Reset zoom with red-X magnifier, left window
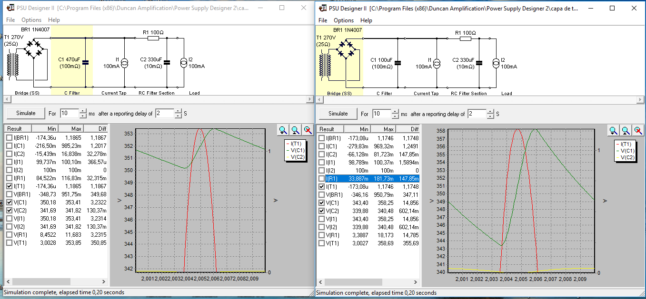The width and height of the screenshot is (646, 299). click(308, 130)
